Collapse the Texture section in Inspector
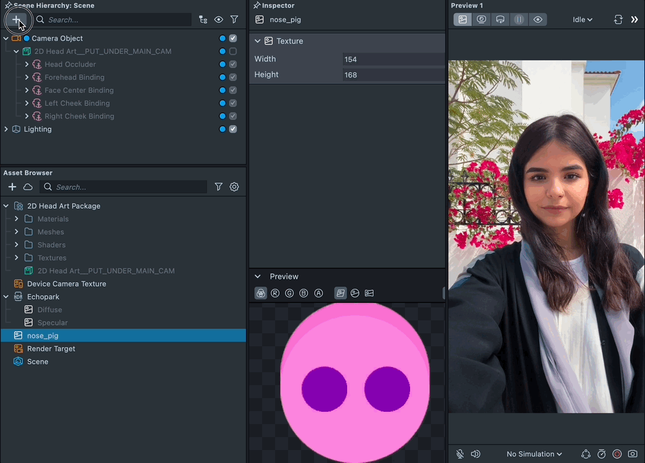Screen dimensions: 645x463 click(258, 41)
